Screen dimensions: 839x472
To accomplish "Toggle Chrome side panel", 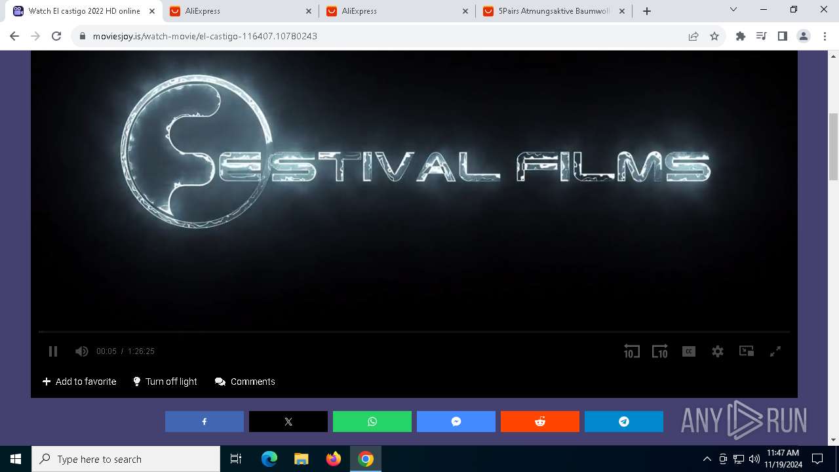I will 783,36.
